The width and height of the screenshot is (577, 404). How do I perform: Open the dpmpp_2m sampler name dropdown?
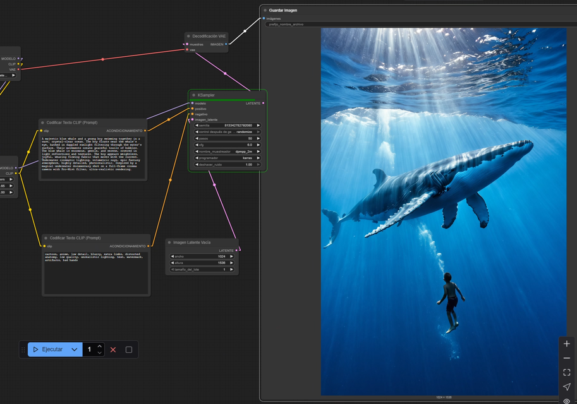point(228,151)
